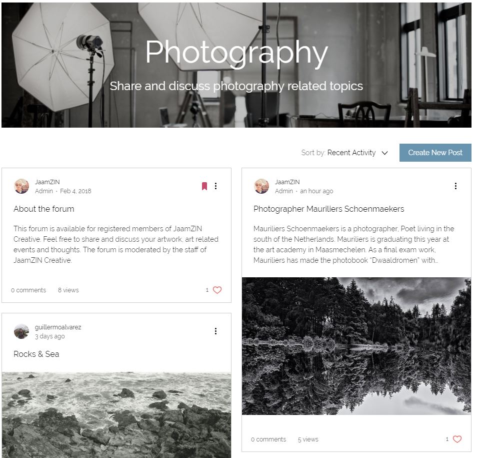Click the bookmark icon on About the forum
This screenshot has height=458, width=479.
click(204, 186)
